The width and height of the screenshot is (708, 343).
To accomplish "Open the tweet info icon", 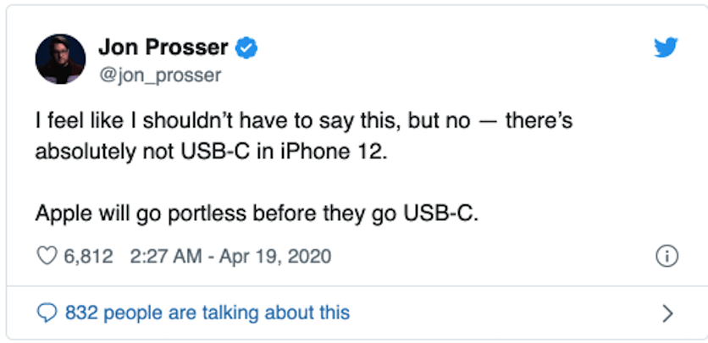I will pyautogui.click(x=667, y=257).
